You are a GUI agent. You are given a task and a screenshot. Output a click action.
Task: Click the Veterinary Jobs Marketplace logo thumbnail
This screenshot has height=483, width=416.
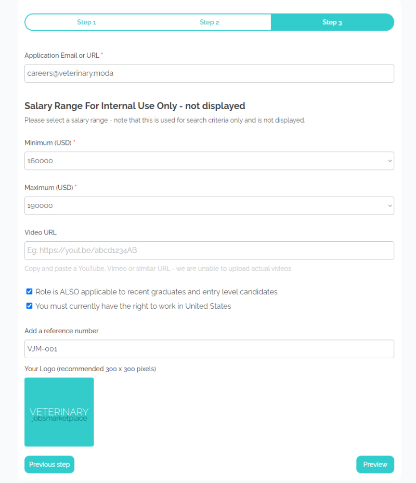59,412
